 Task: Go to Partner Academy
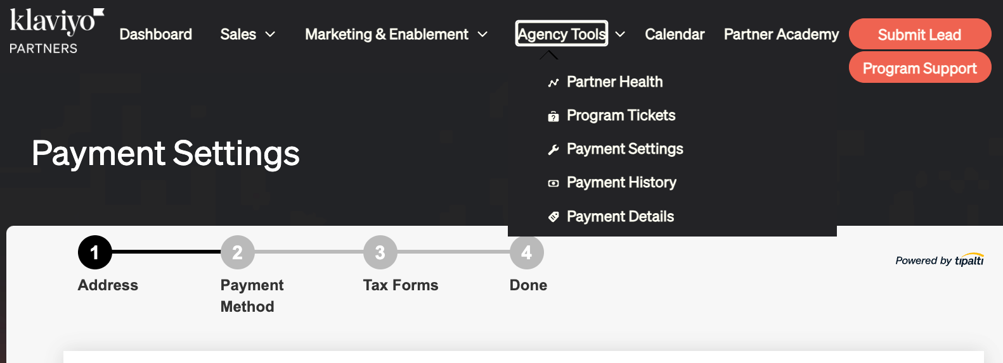pyautogui.click(x=781, y=34)
